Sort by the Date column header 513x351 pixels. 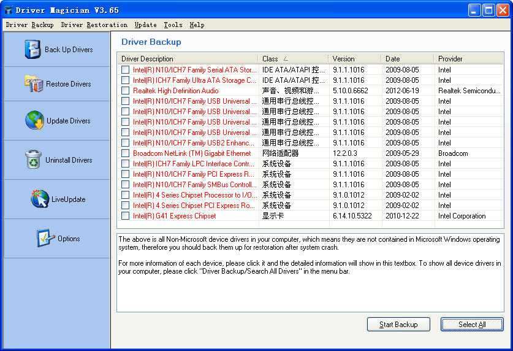[408, 59]
